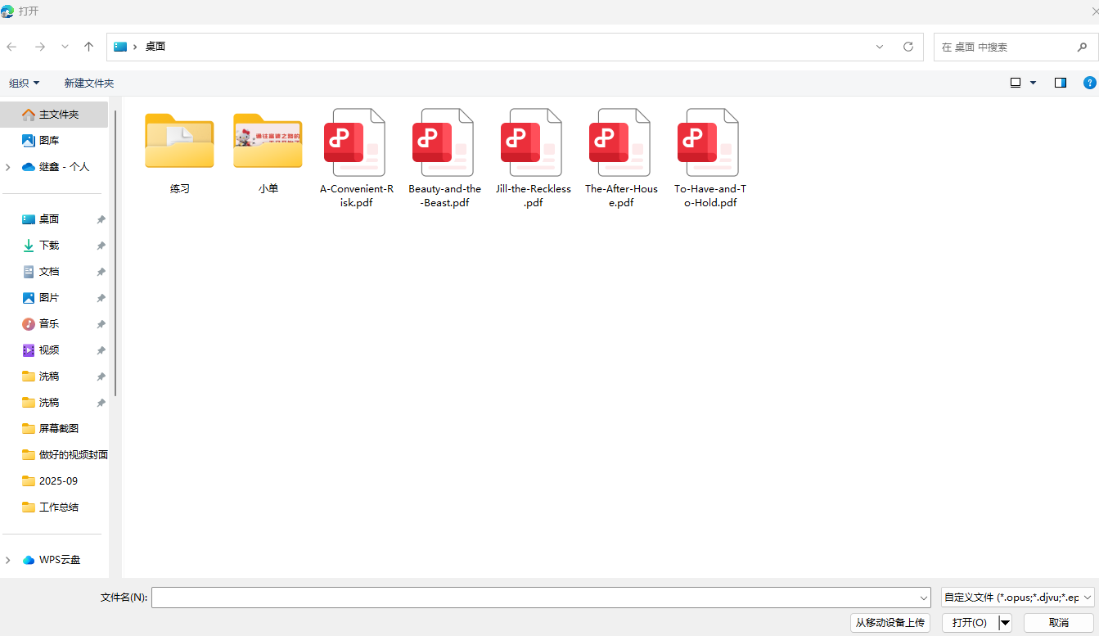
Task: Open the 组织 menu
Action: (x=24, y=83)
